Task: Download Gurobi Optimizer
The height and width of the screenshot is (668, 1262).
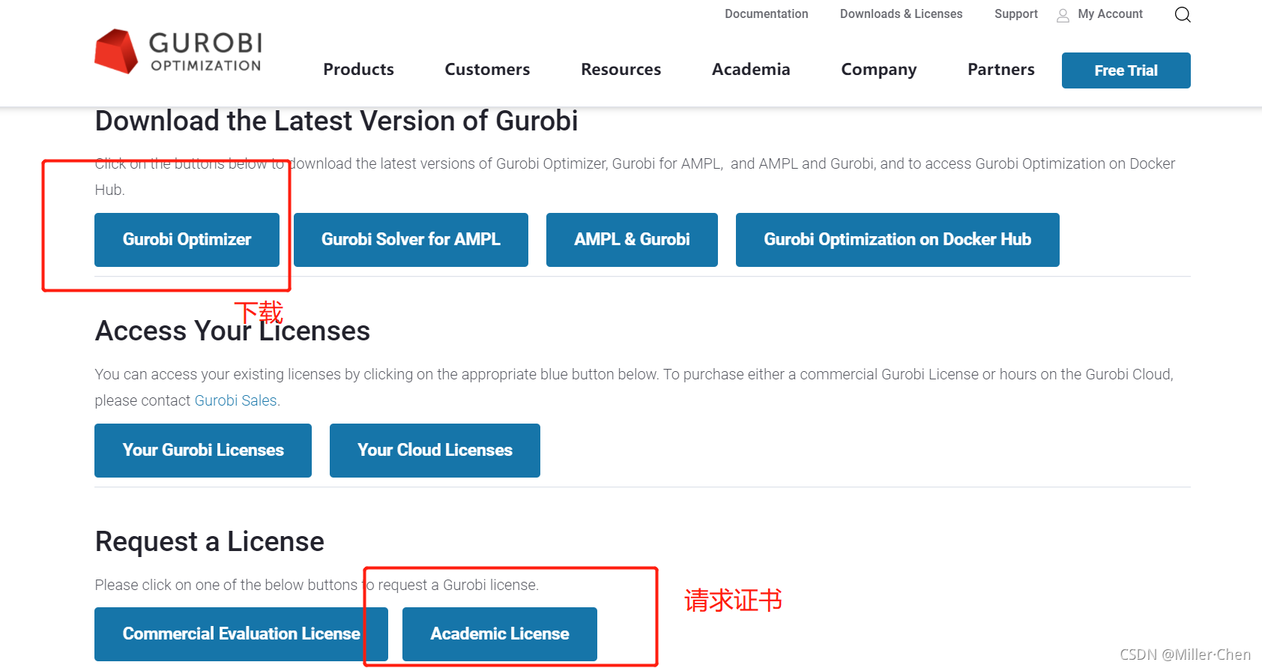Action: (187, 240)
